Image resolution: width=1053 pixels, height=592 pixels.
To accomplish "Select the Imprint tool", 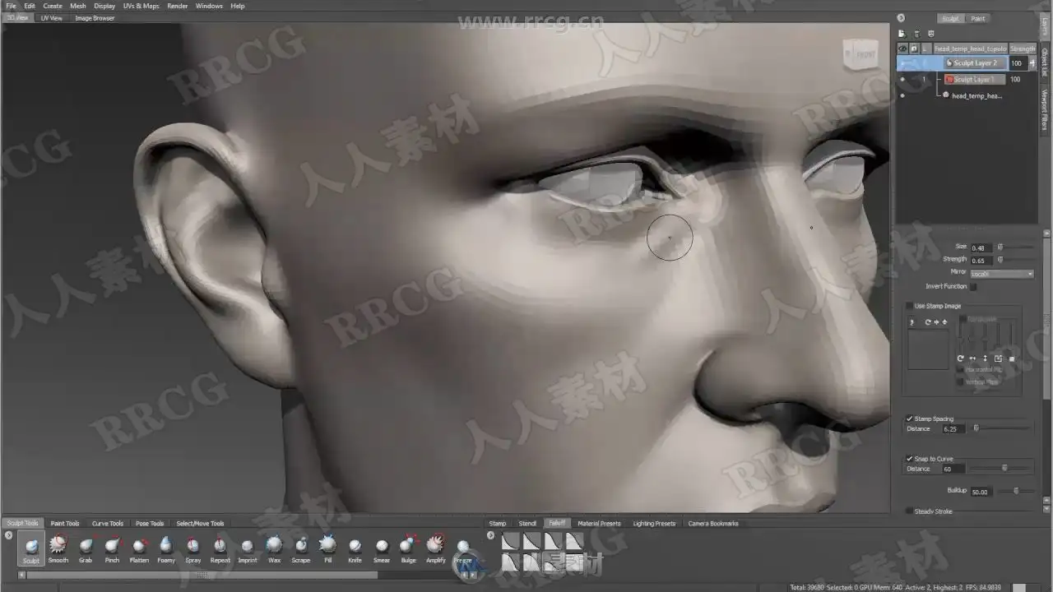I will tap(247, 548).
